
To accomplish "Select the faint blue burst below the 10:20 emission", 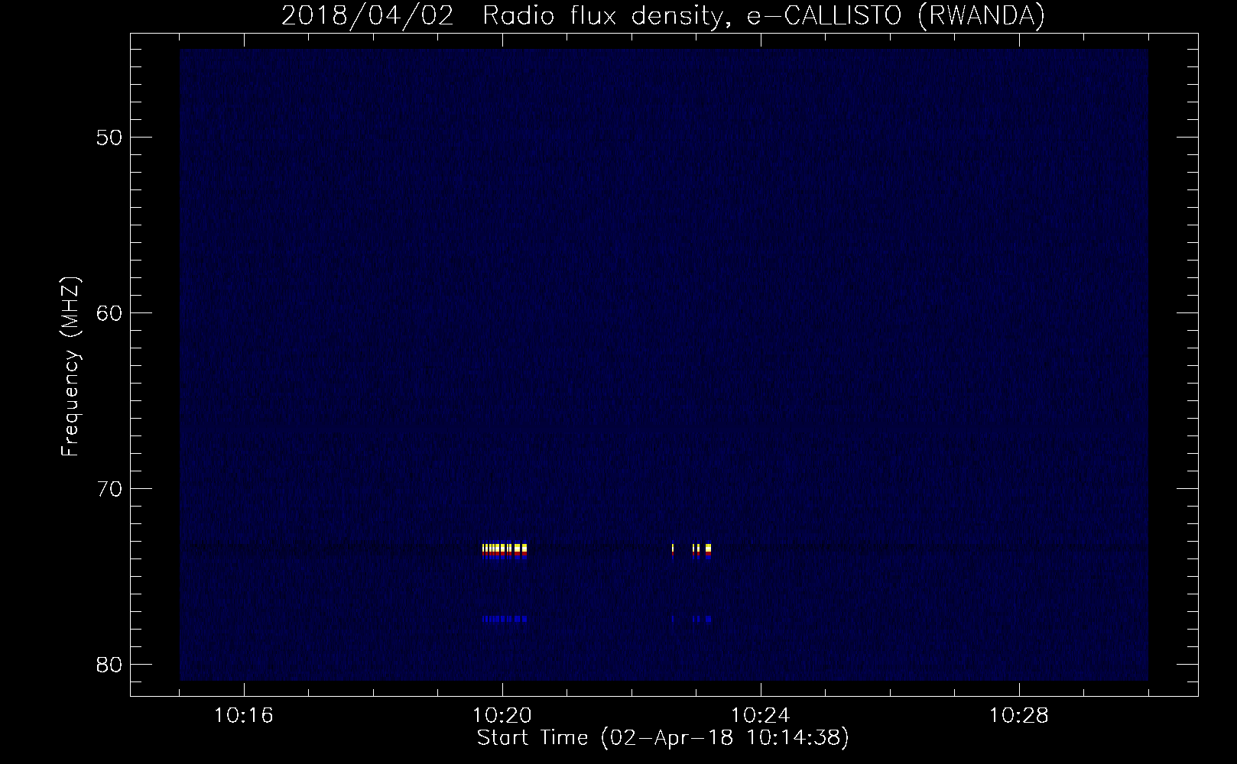I will click(x=505, y=619).
